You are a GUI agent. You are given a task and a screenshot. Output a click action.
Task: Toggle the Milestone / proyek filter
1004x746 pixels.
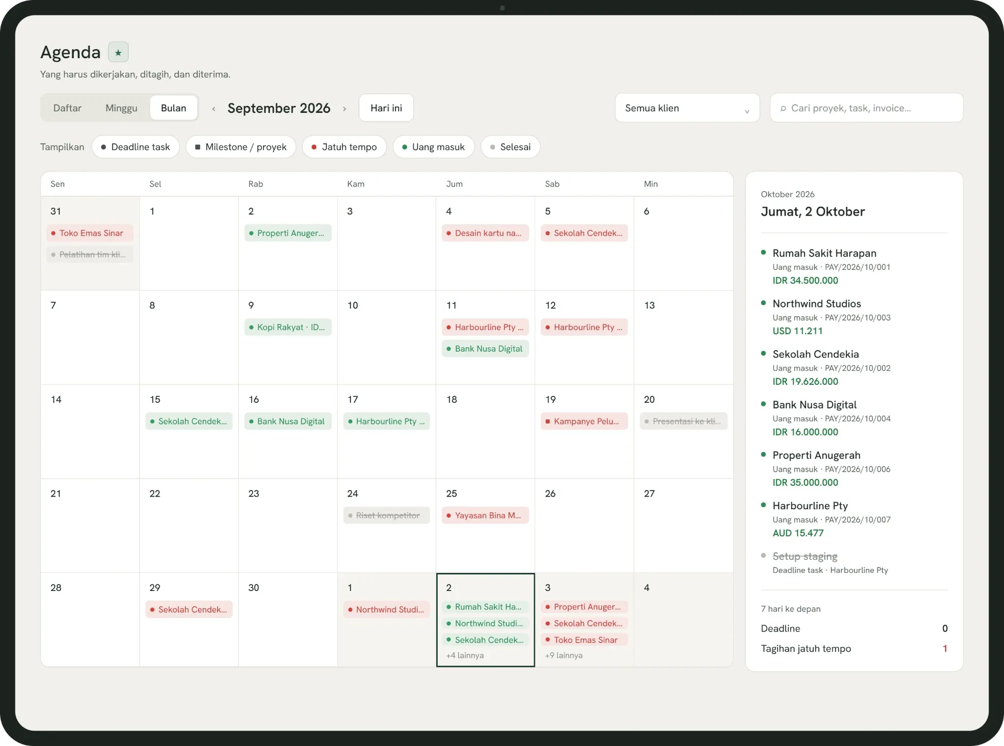(241, 147)
